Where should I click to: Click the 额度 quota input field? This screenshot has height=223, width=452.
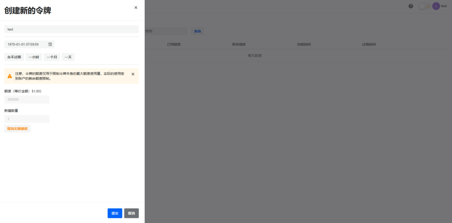click(27, 99)
